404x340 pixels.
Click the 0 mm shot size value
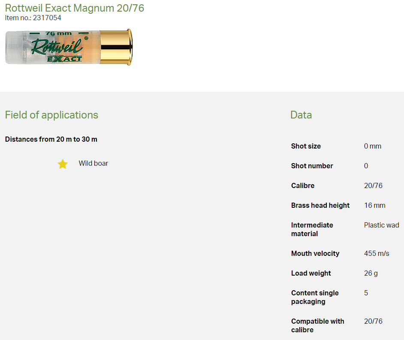tap(372, 146)
